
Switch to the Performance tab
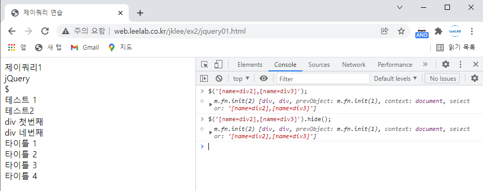pyautogui.click(x=395, y=65)
